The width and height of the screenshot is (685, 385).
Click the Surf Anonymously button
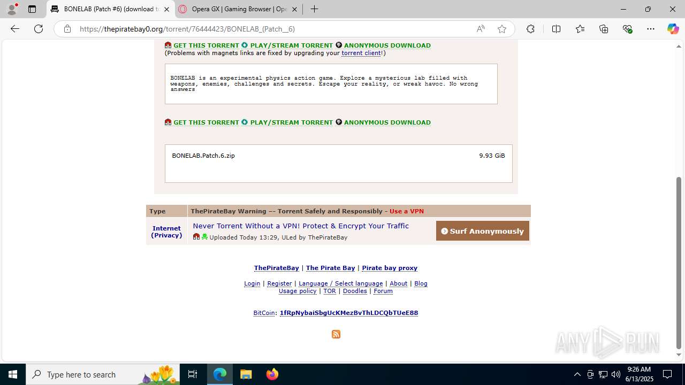tap(482, 231)
